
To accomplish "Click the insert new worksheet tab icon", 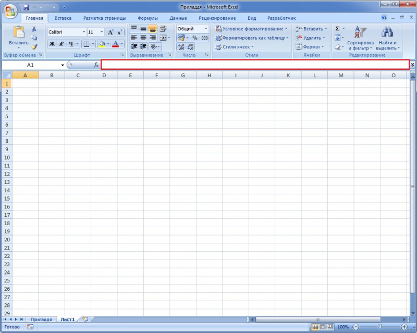I will tap(85, 319).
